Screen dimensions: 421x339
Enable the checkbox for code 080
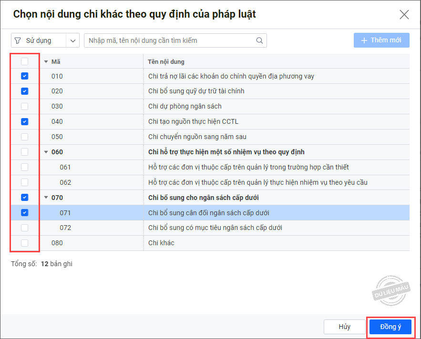(x=25, y=243)
